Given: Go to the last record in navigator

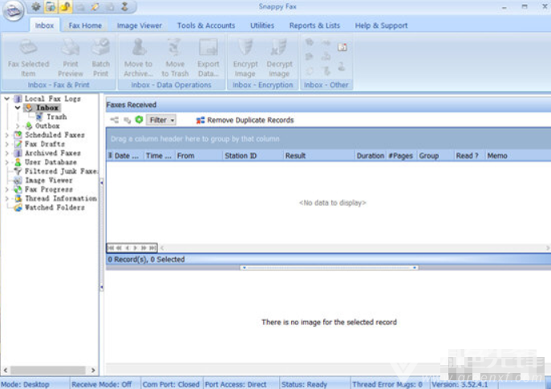Looking at the screenshot, I should coord(152,248).
